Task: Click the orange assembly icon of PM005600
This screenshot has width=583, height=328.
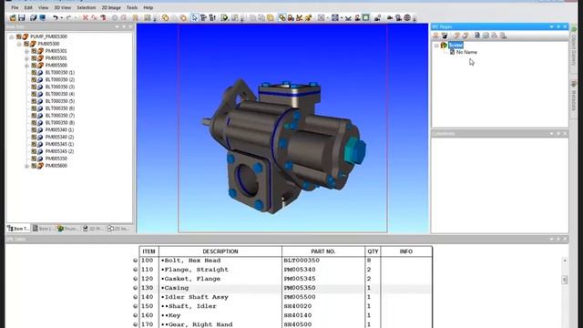Action: coord(40,166)
